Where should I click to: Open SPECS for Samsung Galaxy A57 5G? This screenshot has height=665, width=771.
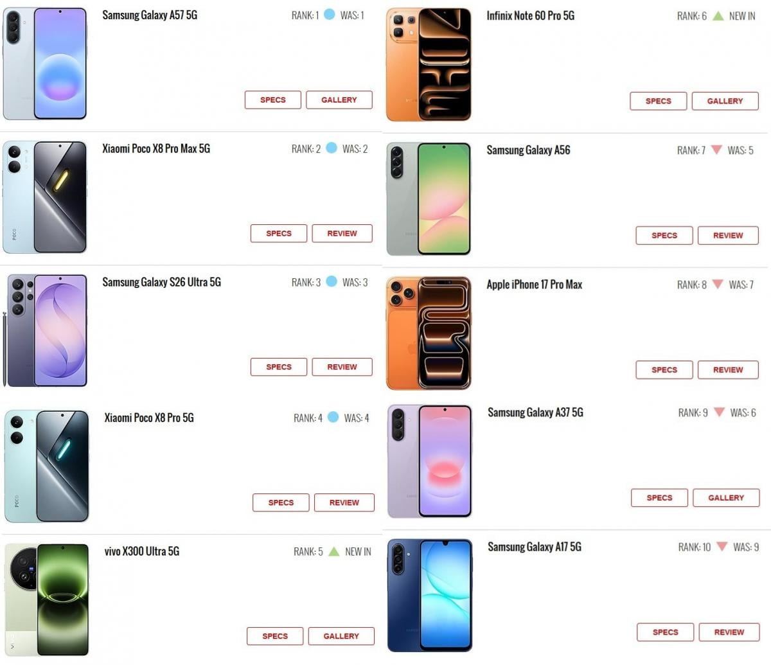click(x=272, y=100)
